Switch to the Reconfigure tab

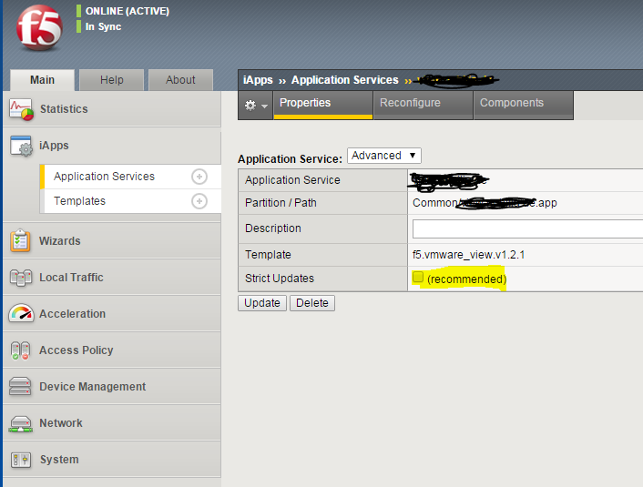(x=410, y=104)
